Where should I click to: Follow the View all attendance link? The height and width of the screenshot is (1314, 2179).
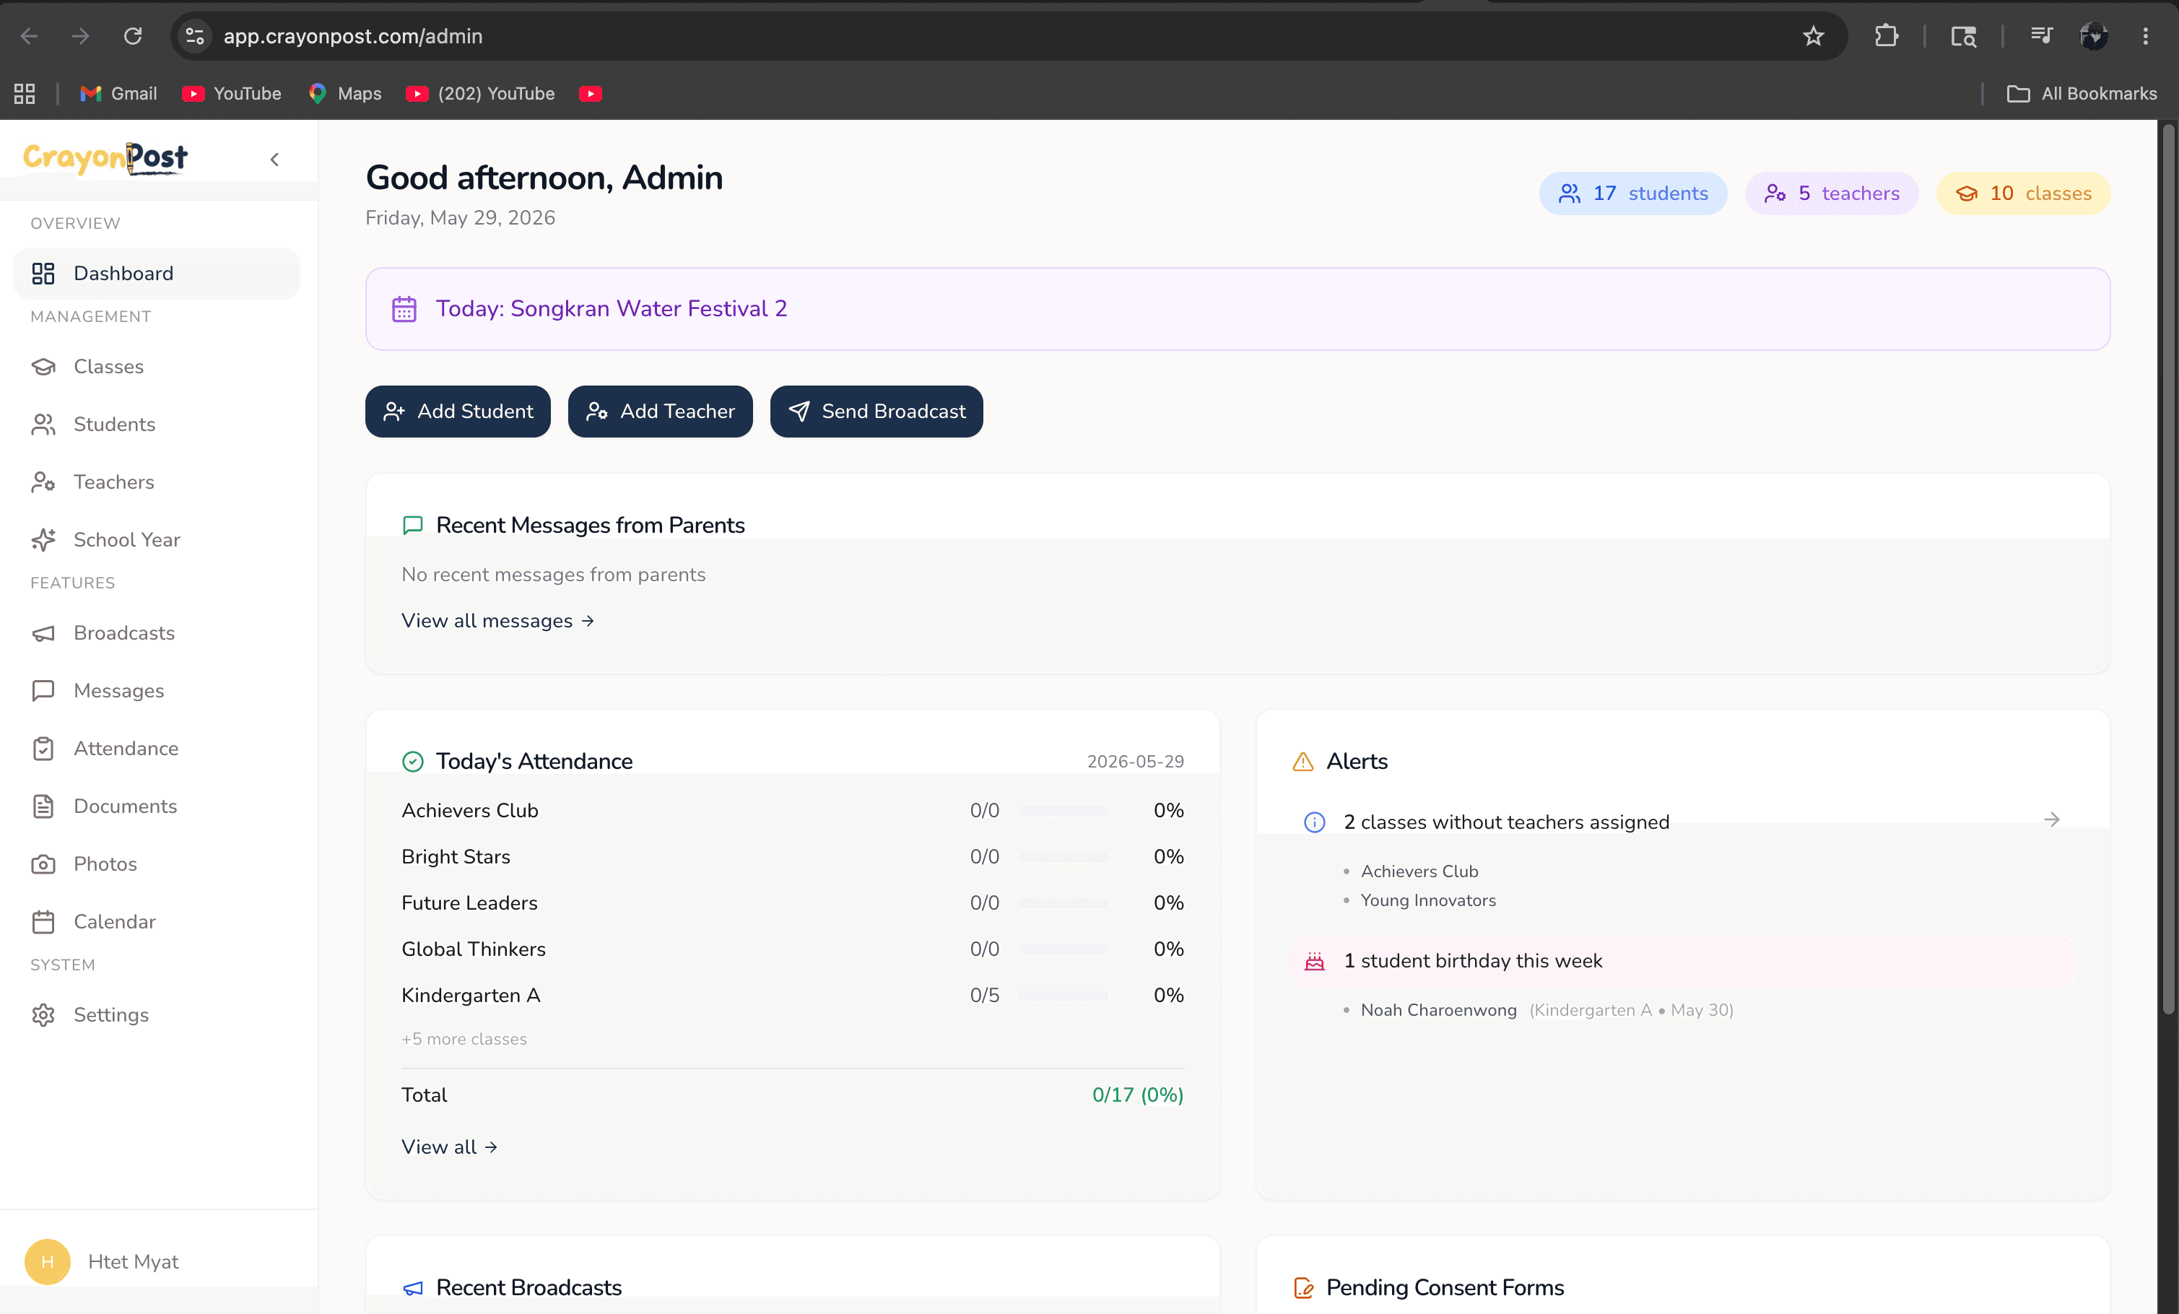point(449,1147)
